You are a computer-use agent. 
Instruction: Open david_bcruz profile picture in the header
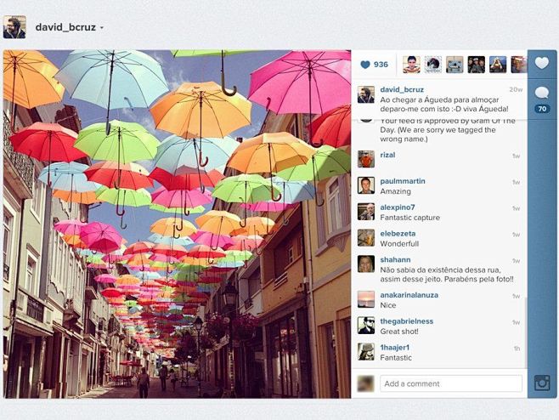14,27
